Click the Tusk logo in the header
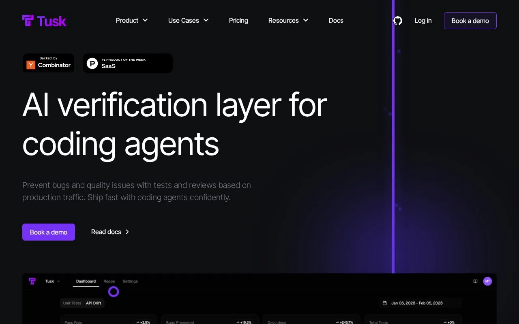 point(44,21)
